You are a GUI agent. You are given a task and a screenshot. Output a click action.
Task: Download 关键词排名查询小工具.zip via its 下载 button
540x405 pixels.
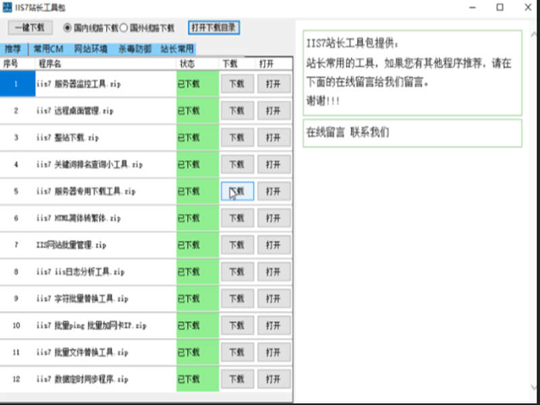238,164
